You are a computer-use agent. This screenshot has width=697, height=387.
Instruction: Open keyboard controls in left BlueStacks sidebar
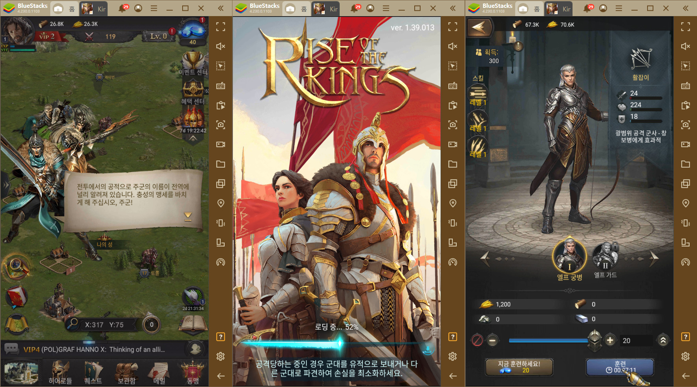[x=221, y=86]
